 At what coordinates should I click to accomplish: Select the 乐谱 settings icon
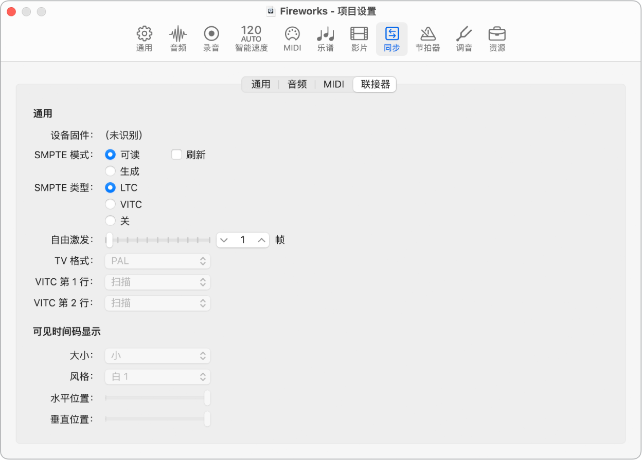click(x=325, y=39)
